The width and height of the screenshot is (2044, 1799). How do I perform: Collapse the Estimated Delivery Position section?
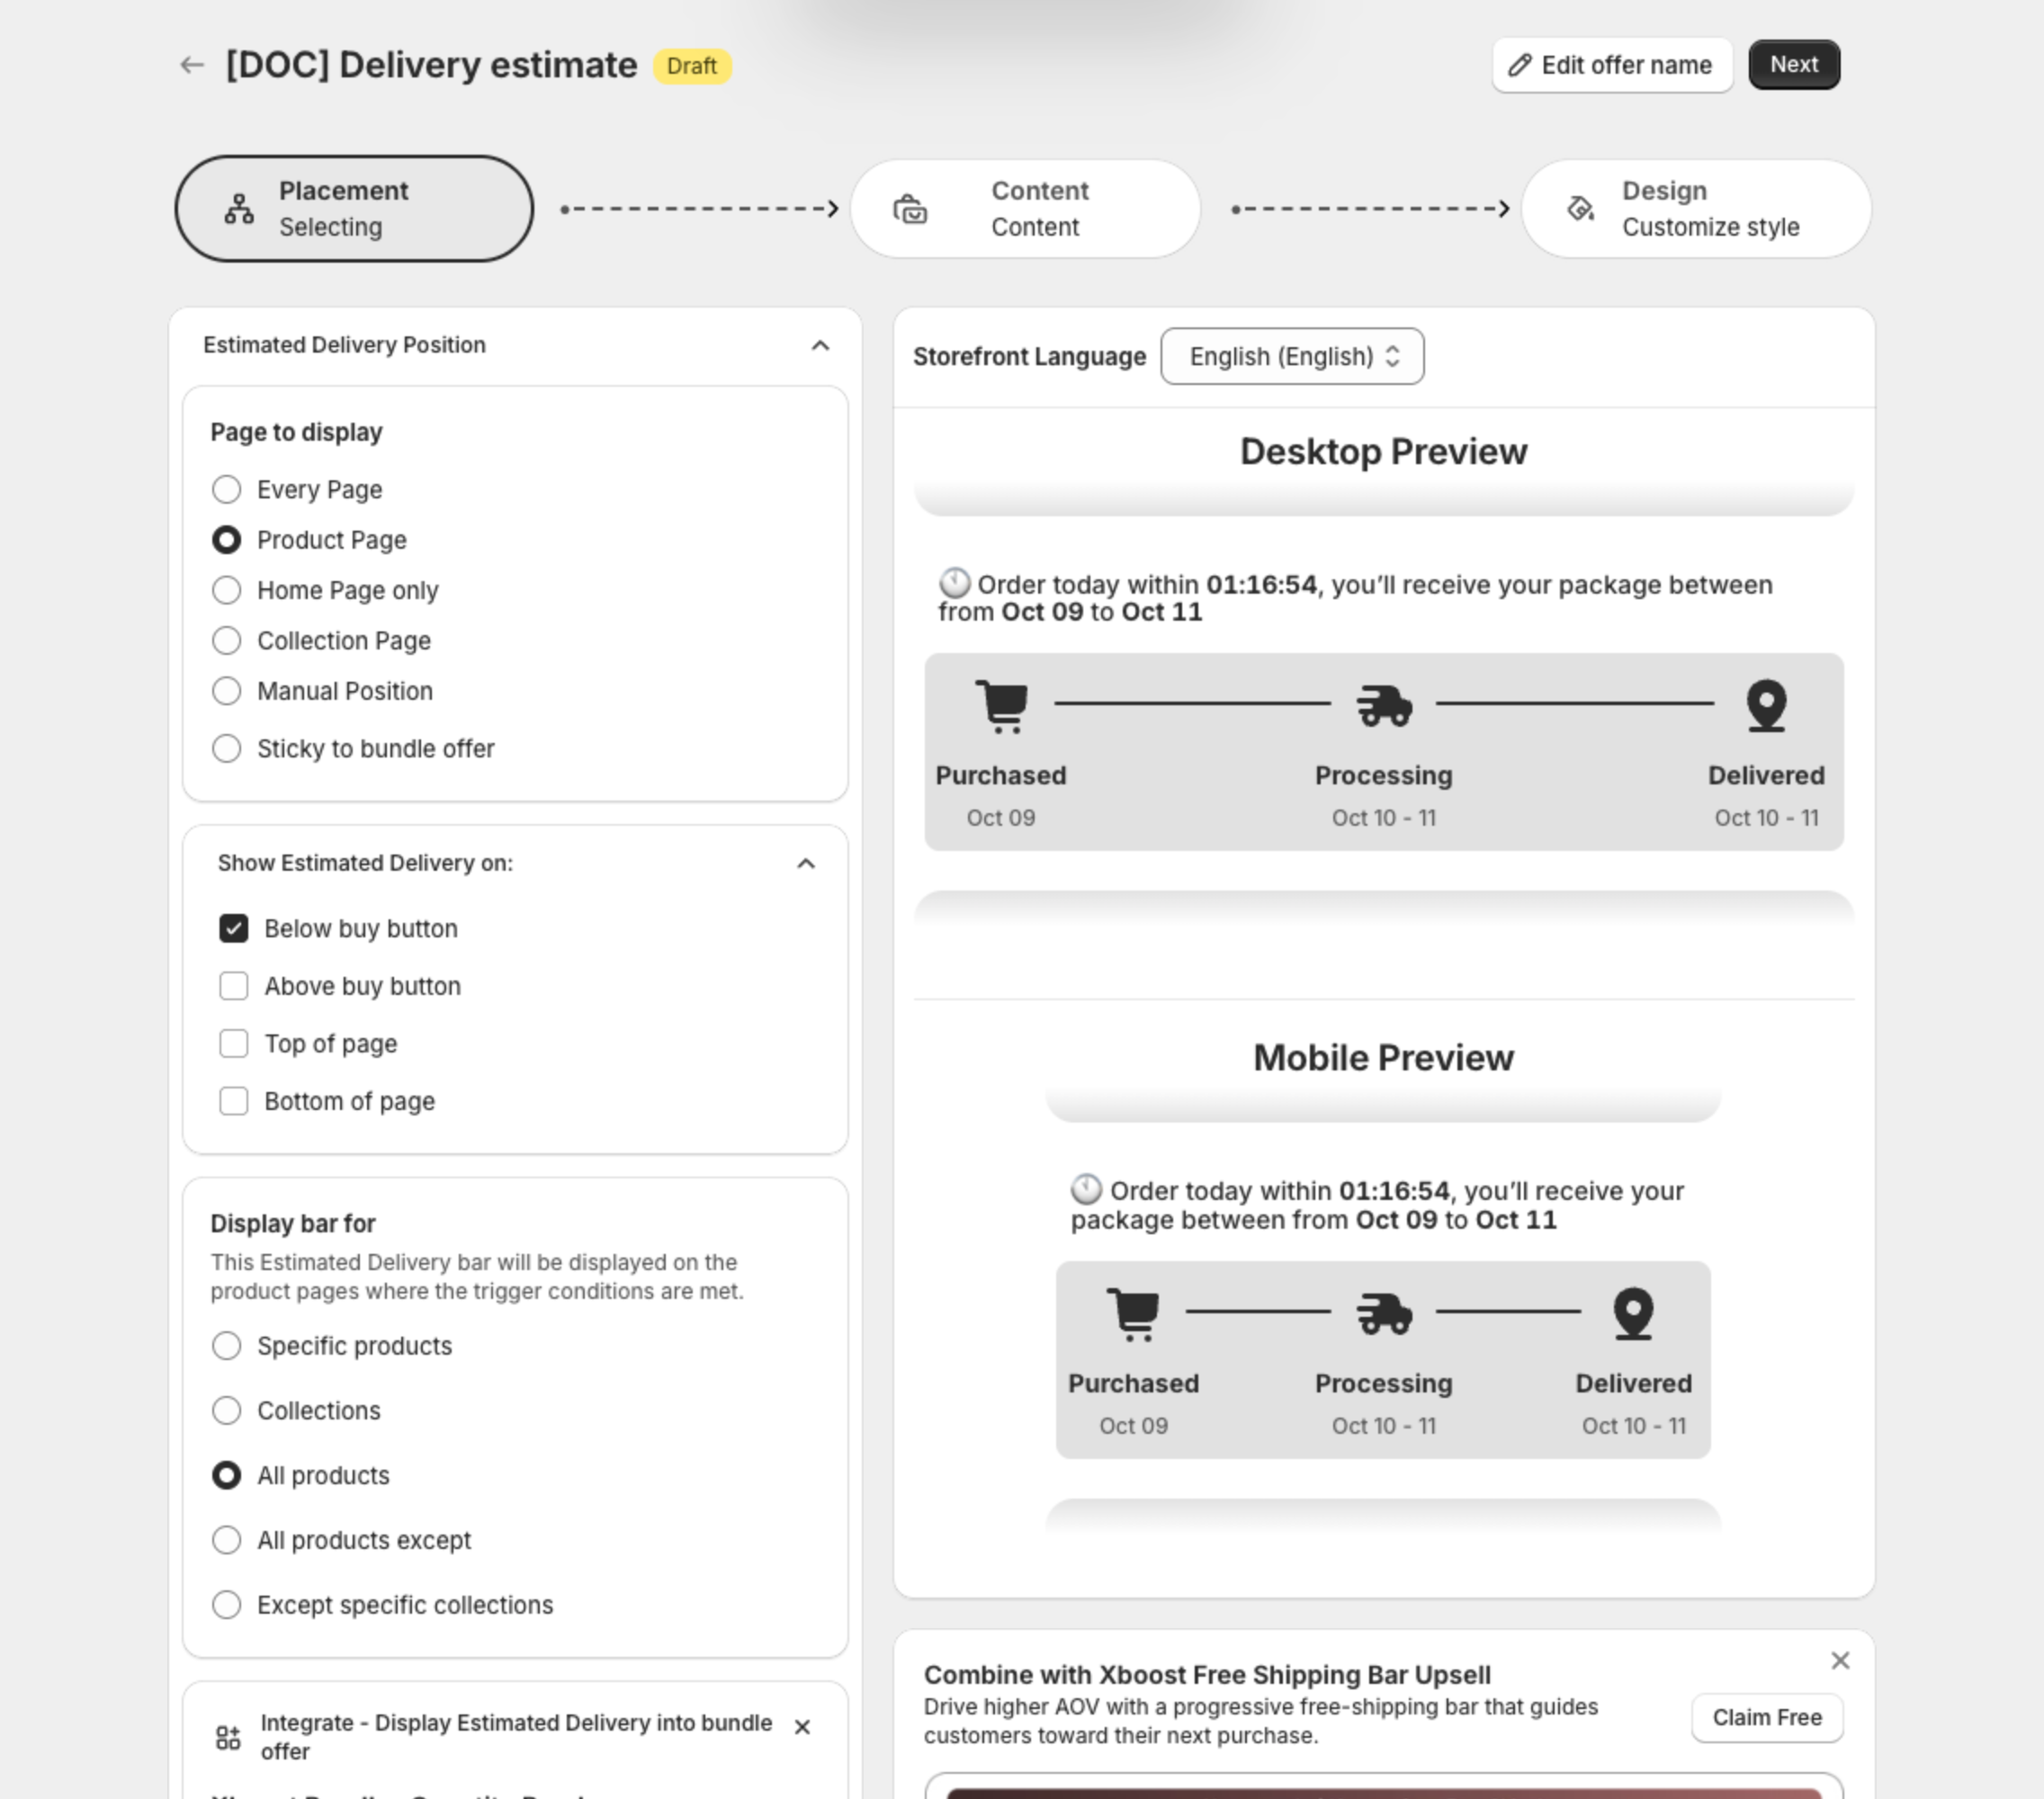[820, 345]
